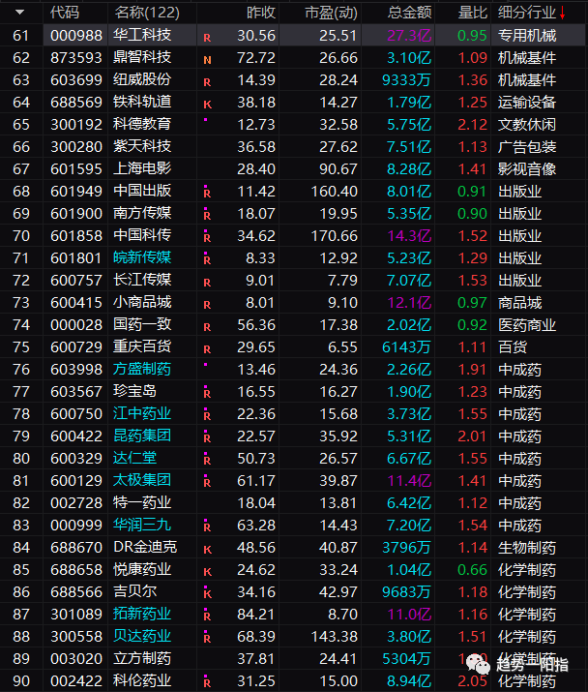
Task: Open highlighted stock 达仁堂
Action: 135,458
